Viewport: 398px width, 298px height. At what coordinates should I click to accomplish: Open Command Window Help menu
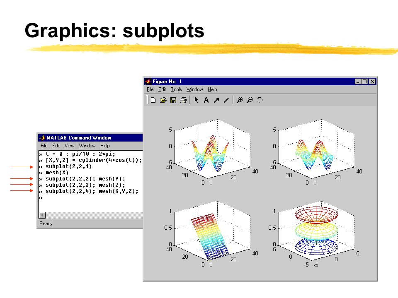[105, 146]
